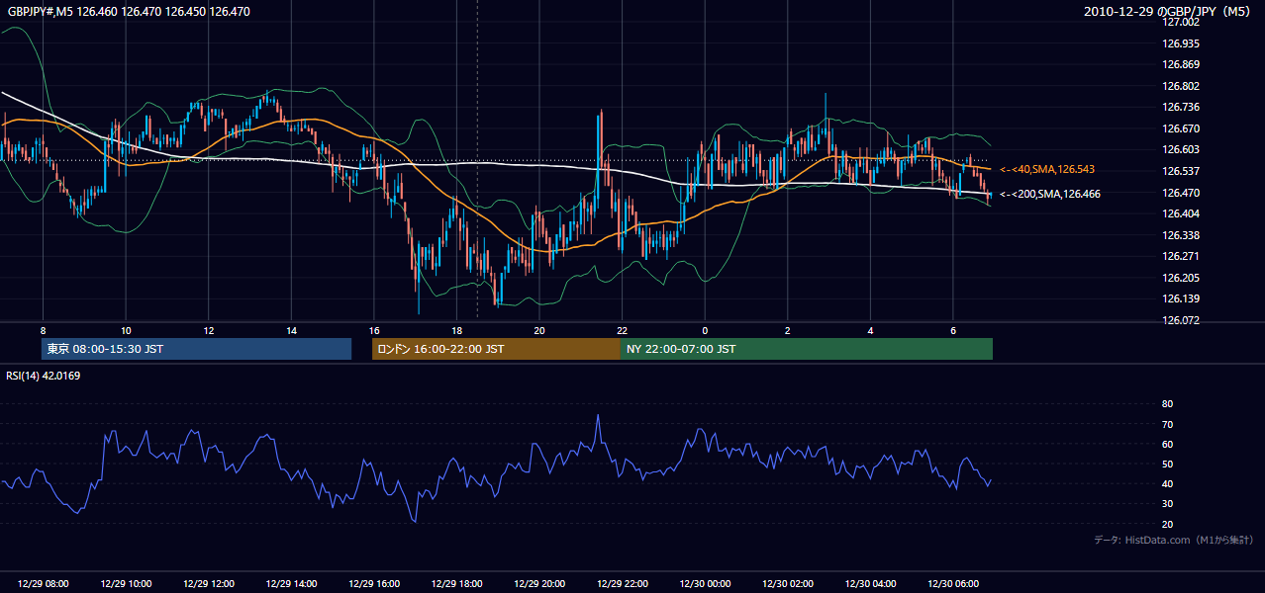Viewport: 1265px width, 593px height.
Task: Click the RSI 50 level label
Action: [1167, 464]
